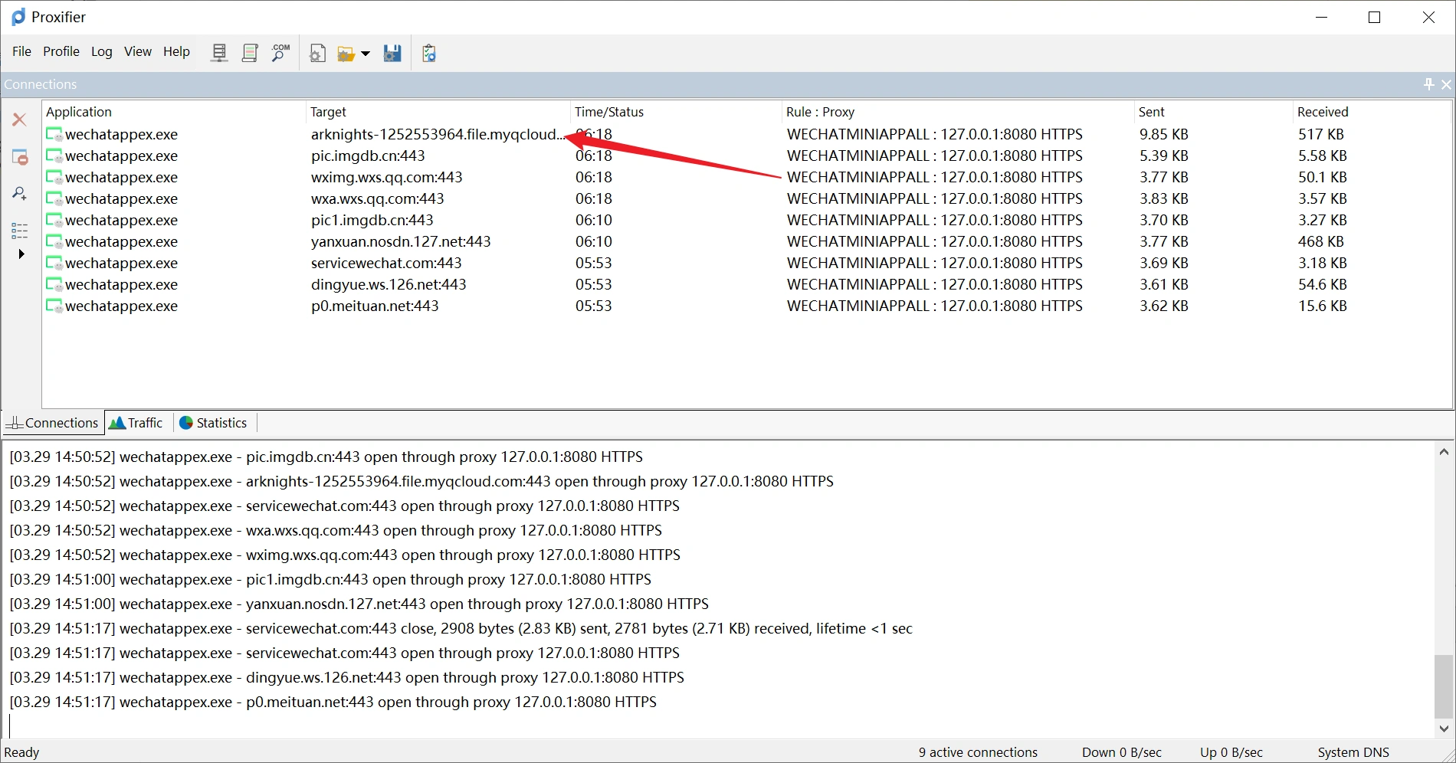The image size is (1456, 763).
Task: Open the Proxy Checker clipboard icon
Action: click(x=429, y=53)
